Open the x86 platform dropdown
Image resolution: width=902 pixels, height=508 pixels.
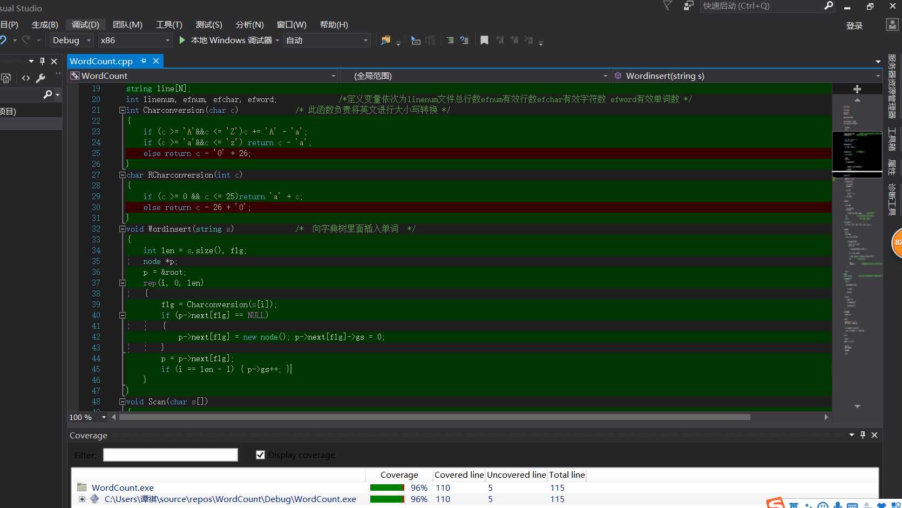point(135,40)
